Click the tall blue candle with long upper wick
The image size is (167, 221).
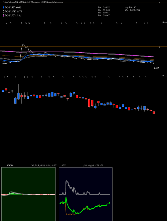pyautogui.click(x=19, y=96)
